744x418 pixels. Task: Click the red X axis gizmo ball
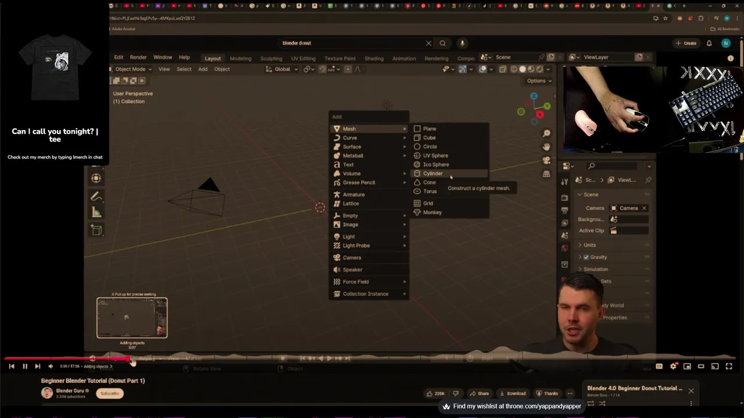(x=540, y=115)
